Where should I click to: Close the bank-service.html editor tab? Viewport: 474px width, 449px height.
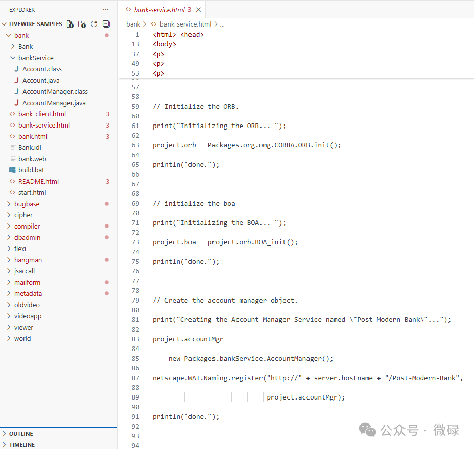point(198,10)
